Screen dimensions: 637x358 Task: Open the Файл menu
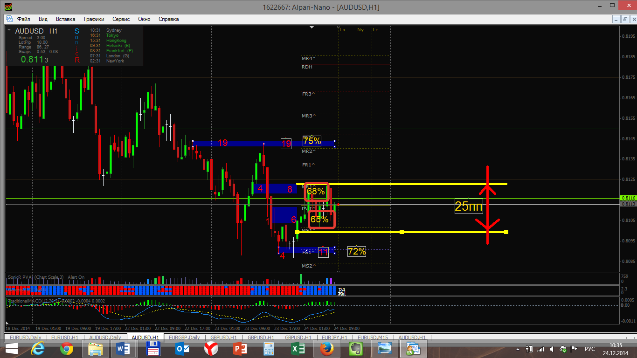[x=23, y=19]
